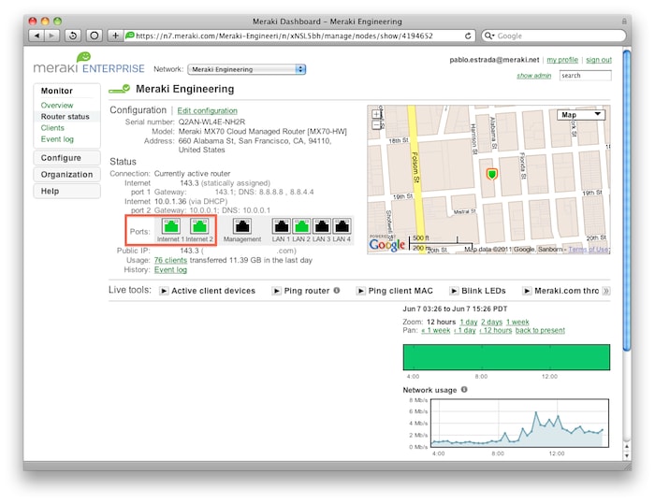Pan the graph back 1 day
655x503 pixels.
(x=464, y=330)
